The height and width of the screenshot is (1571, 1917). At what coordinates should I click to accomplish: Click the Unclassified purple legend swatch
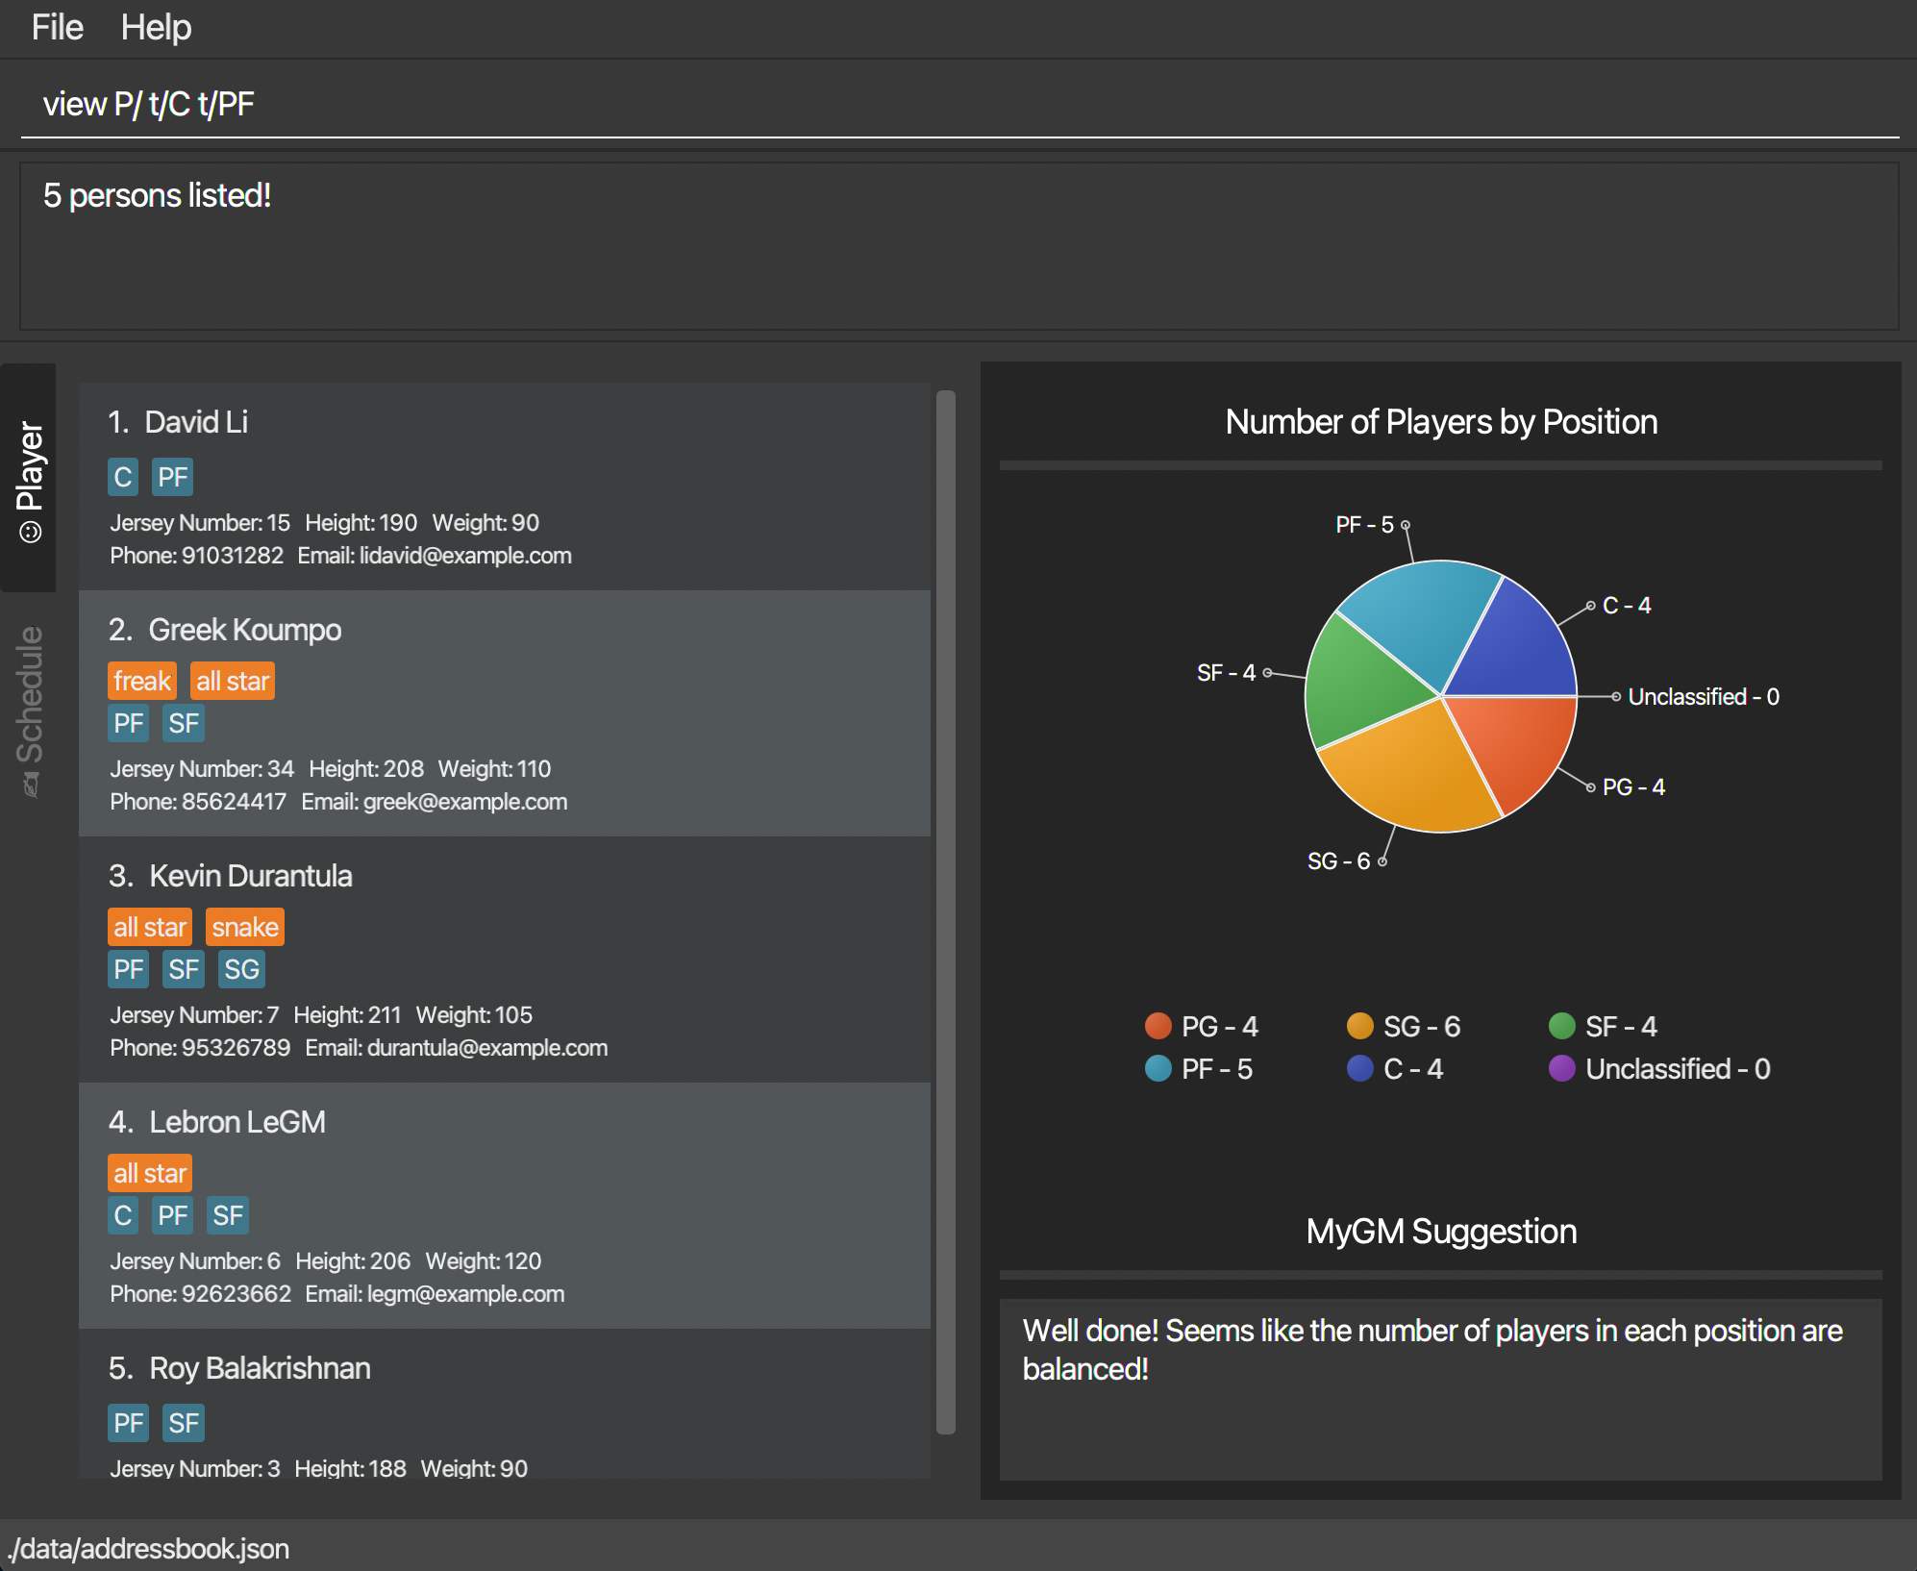[x=1562, y=1068]
